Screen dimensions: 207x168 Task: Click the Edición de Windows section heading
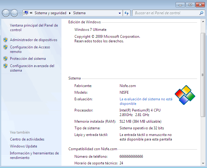tap(84, 22)
